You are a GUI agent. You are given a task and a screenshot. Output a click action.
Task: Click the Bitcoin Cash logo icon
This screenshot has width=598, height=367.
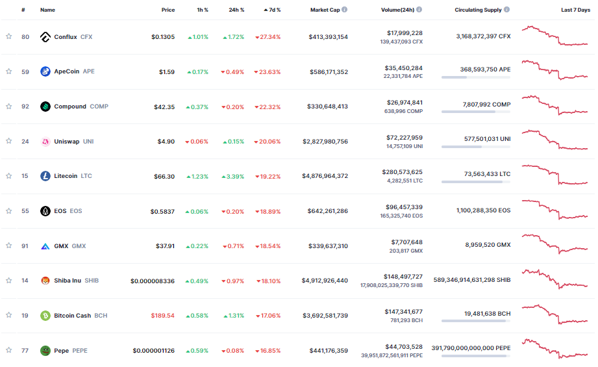coord(45,316)
